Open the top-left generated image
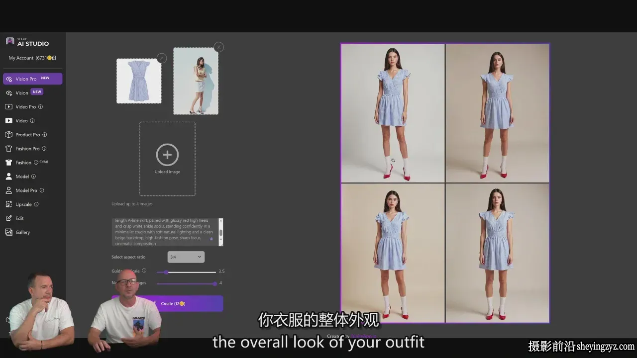The width and height of the screenshot is (637, 358). 393,113
